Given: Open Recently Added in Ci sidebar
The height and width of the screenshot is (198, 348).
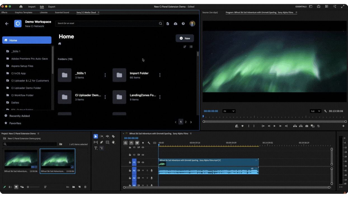Looking at the screenshot, I should click(19, 116).
